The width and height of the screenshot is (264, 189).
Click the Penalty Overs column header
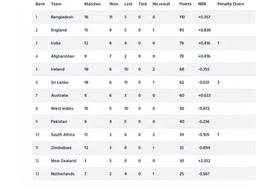click(231, 4)
